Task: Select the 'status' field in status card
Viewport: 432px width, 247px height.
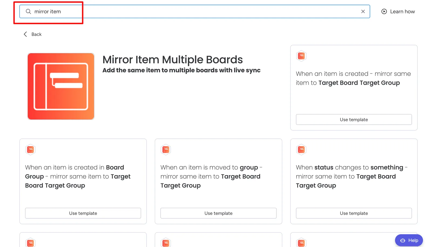Action: point(324,168)
